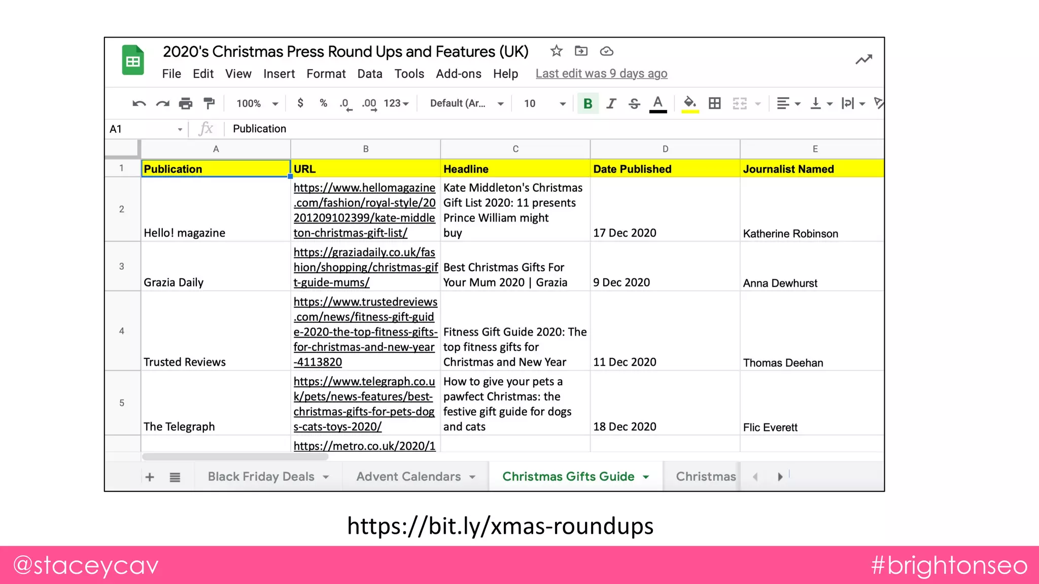Expand the A1 name box dropdown
This screenshot has height=584, width=1039.
(x=180, y=129)
